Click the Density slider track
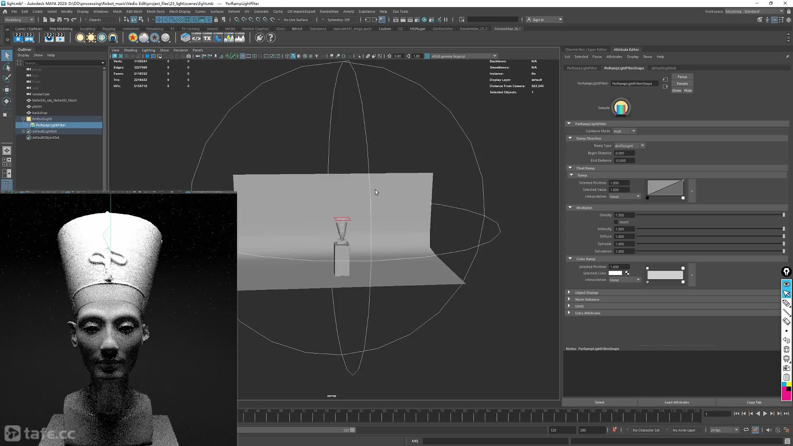Image resolution: width=793 pixels, height=446 pixels. [x=710, y=215]
